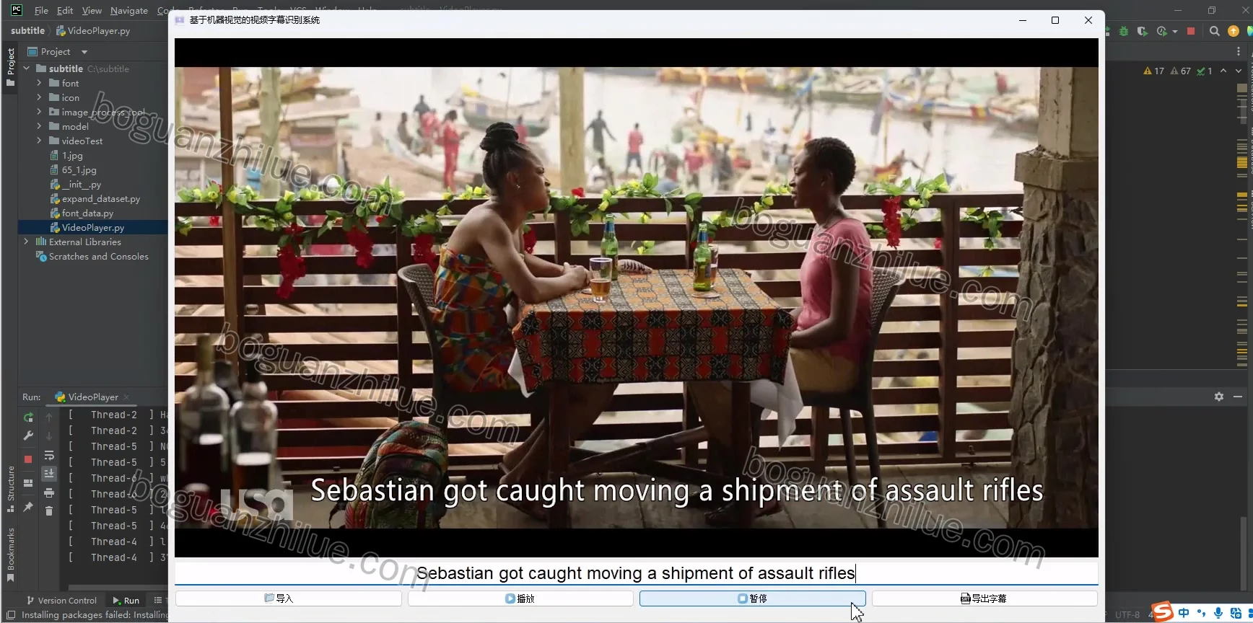This screenshot has height=623, width=1253.
Task: Click the 播放 play button
Action: (x=520, y=598)
